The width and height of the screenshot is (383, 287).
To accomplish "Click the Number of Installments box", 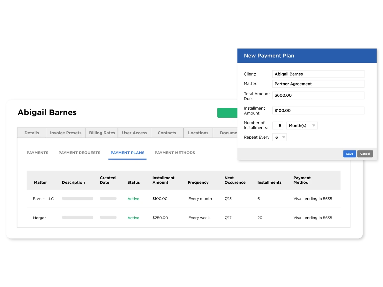I will click(x=278, y=126).
